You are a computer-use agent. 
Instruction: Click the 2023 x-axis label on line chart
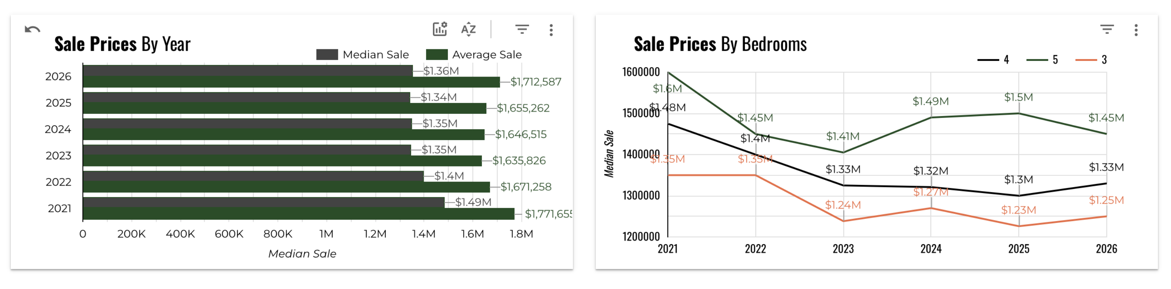843,249
